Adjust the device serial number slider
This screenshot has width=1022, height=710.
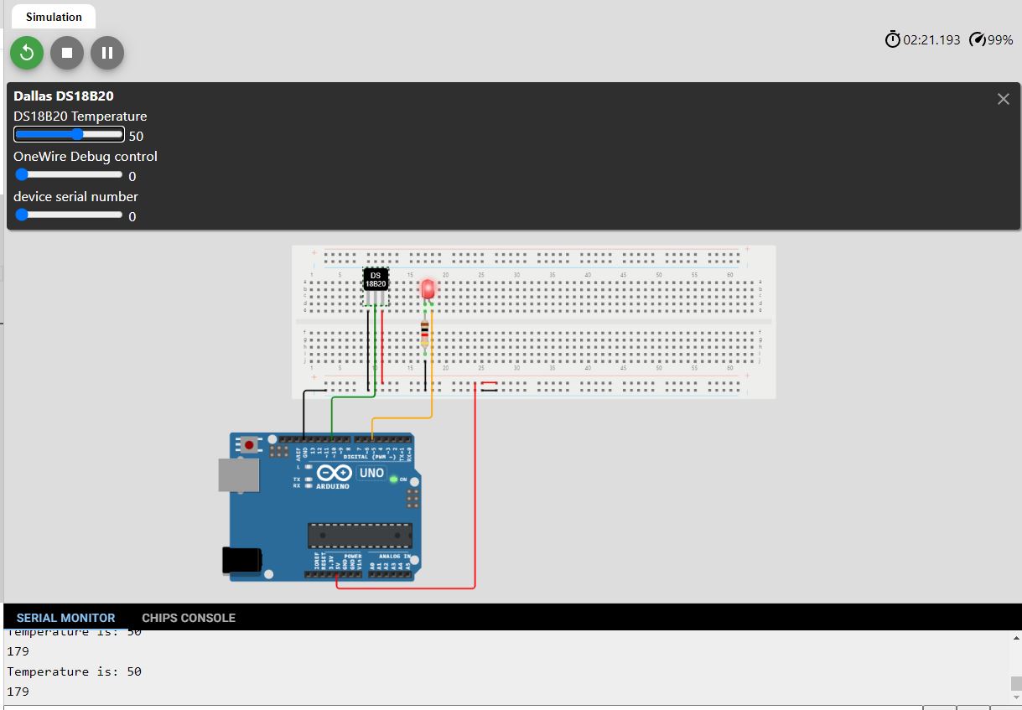coord(69,215)
